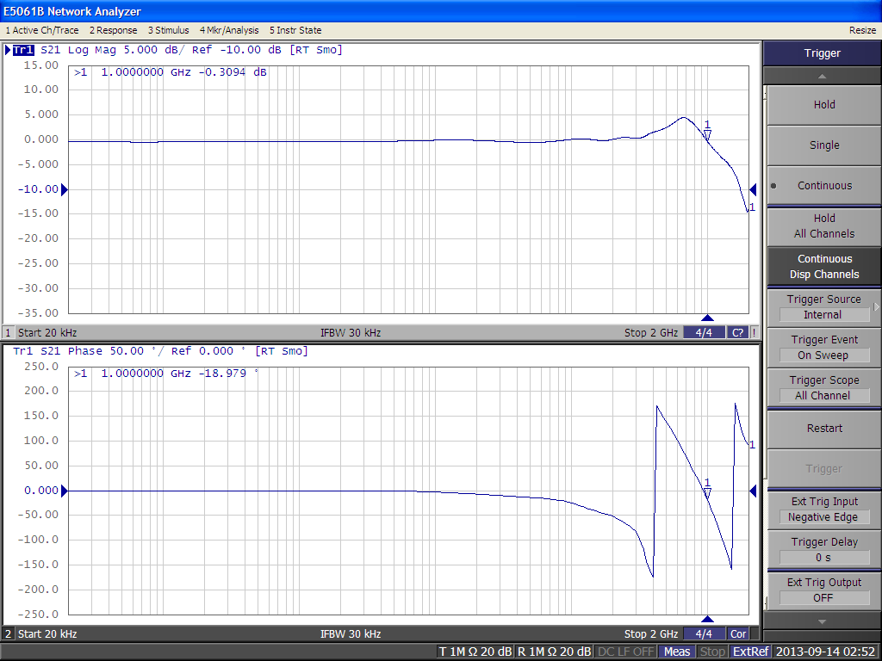Click channel 2 Stop 2 GHz
882x661 pixels.
pyautogui.click(x=651, y=634)
